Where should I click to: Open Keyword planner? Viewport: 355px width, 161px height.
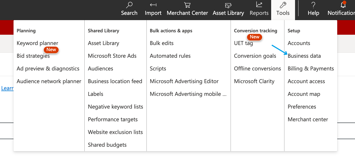click(x=37, y=43)
